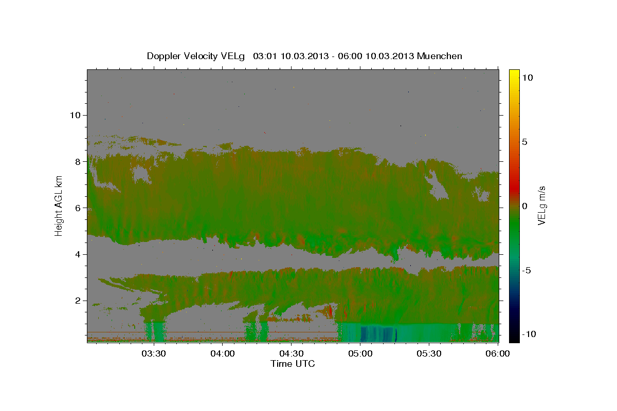Click the 'Muenchen' location label in title

point(441,56)
